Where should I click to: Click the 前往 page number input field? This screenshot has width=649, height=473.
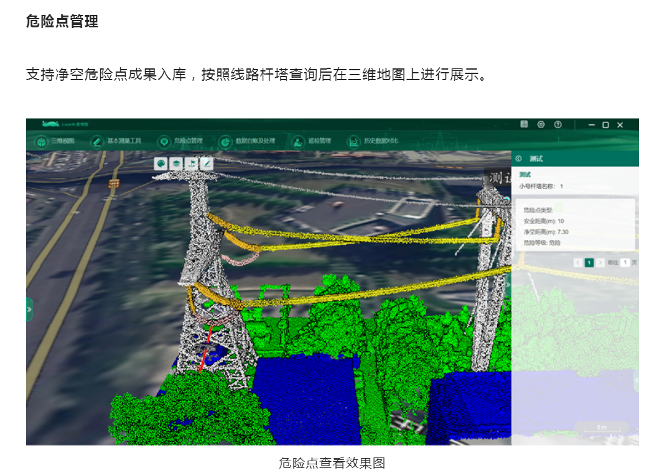coord(625,263)
